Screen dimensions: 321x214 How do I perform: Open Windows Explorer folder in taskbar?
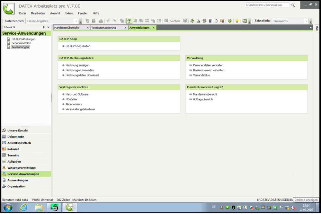point(39,208)
